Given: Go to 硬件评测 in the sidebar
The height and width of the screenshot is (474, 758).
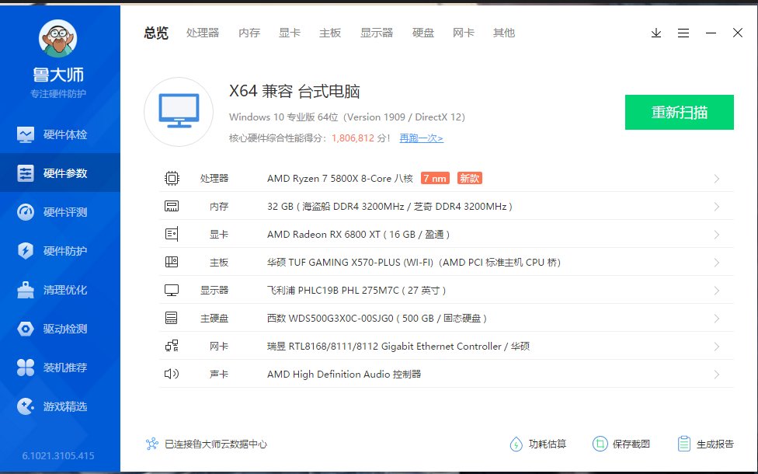Looking at the screenshot, I should tap(60, 212).
